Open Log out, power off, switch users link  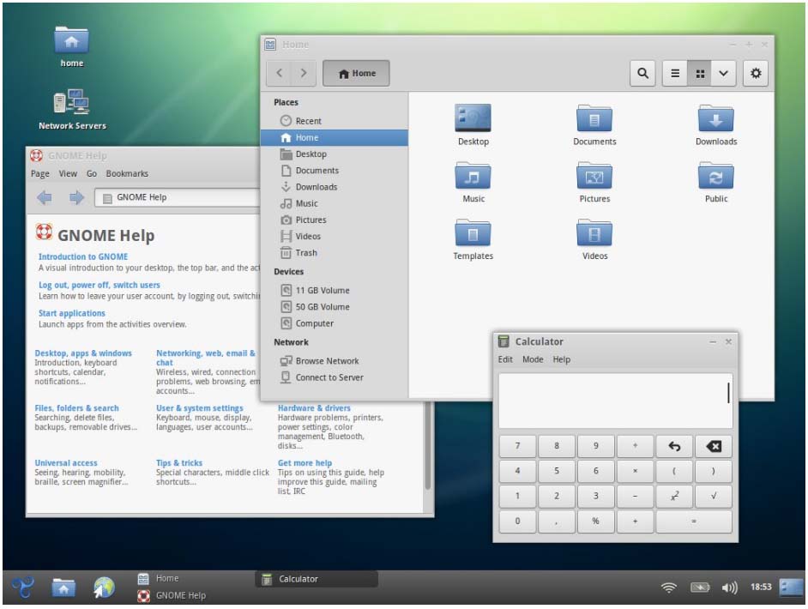point(99,285)
